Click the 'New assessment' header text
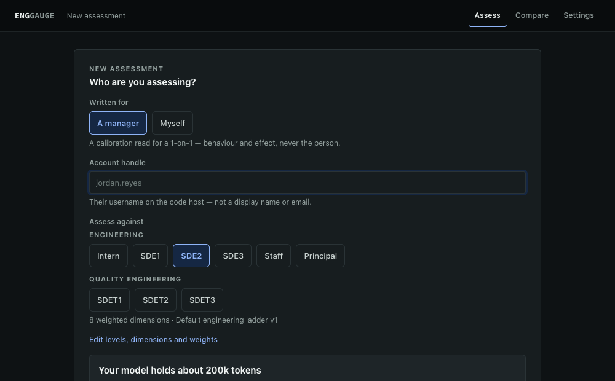This screenshot has width=615, height=381. tap(96, 16)
